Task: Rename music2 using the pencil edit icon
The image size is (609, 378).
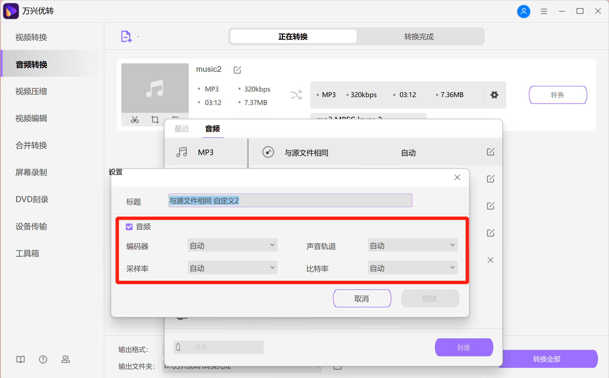Action: pos(237,70)
